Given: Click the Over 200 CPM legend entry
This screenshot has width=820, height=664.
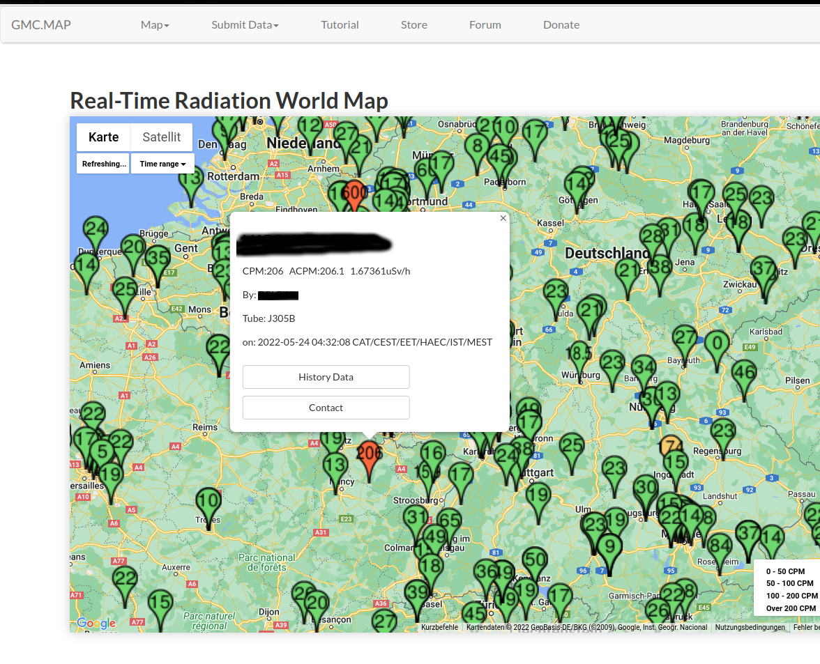Looking at the screenshot, I should (791, 609).
